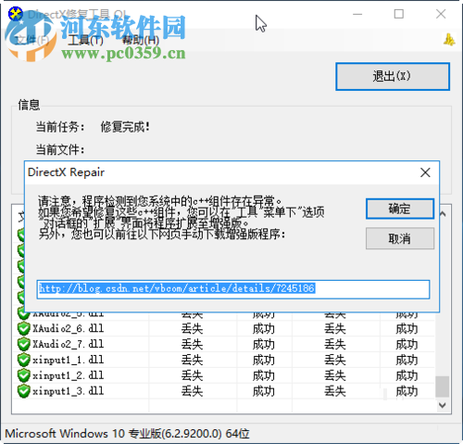Select the xinput1_2.dll file name
This screenshot has width=463, height=444.
pyautogui.click(x=69, y=375)
